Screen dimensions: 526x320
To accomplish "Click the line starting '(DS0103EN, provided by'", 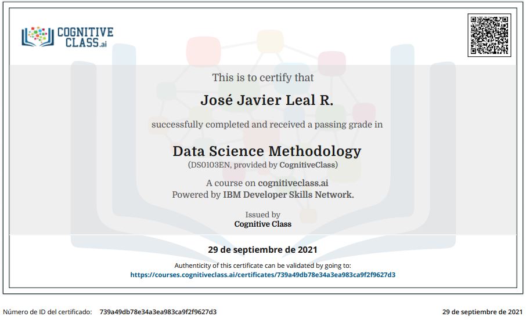I will coord(262,165).
